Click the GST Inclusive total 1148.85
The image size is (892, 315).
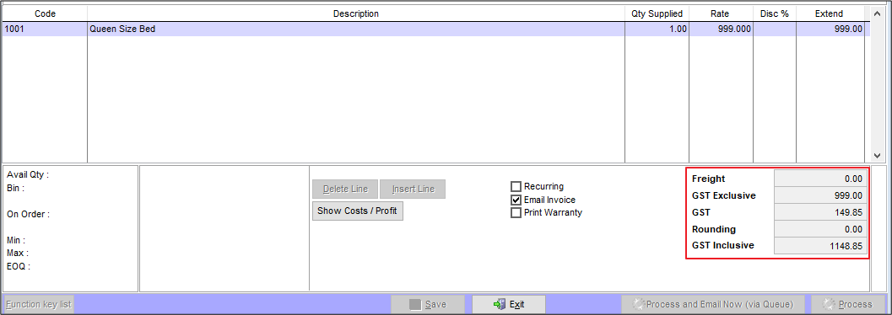click(x=820, y=246)
